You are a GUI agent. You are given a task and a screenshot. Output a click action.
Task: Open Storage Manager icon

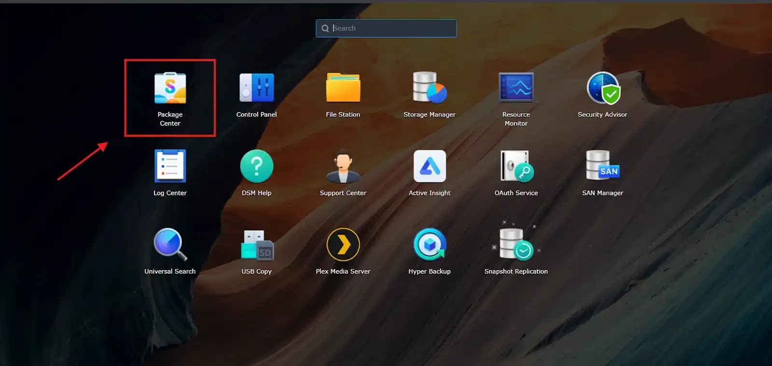(429, 87)
